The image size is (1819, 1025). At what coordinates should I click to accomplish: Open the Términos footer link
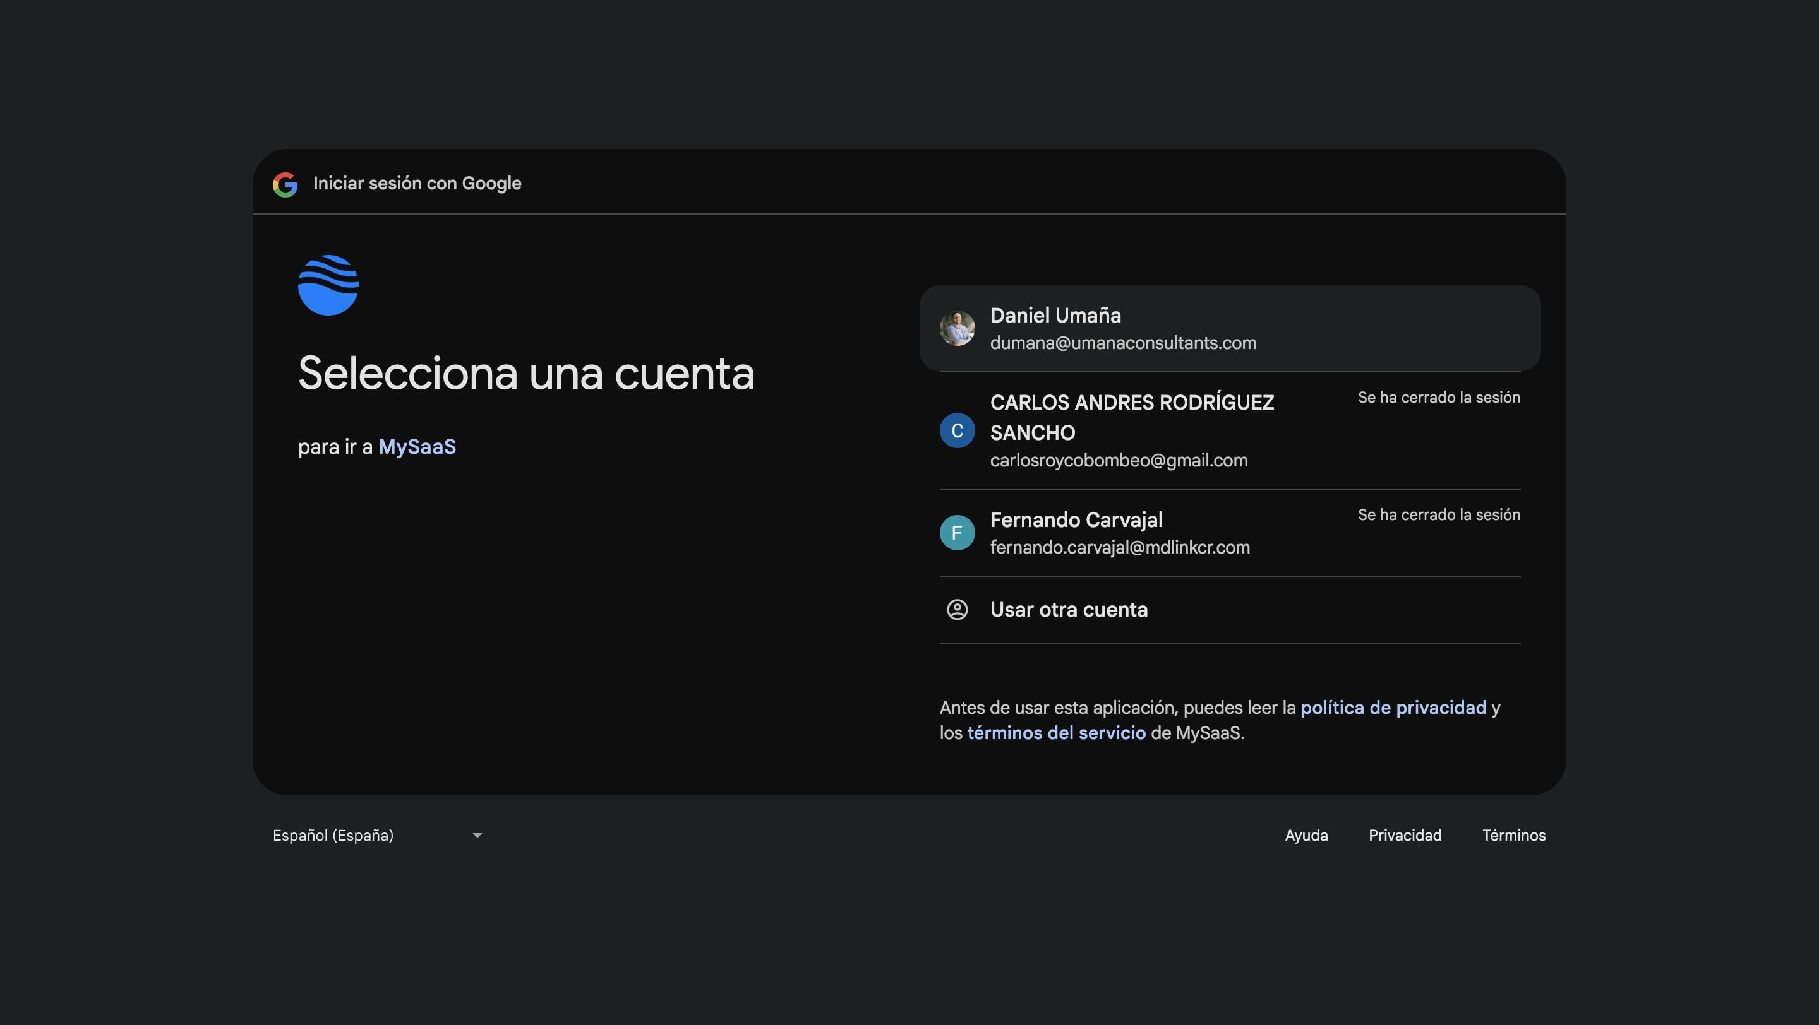(x=1514, y=835)
